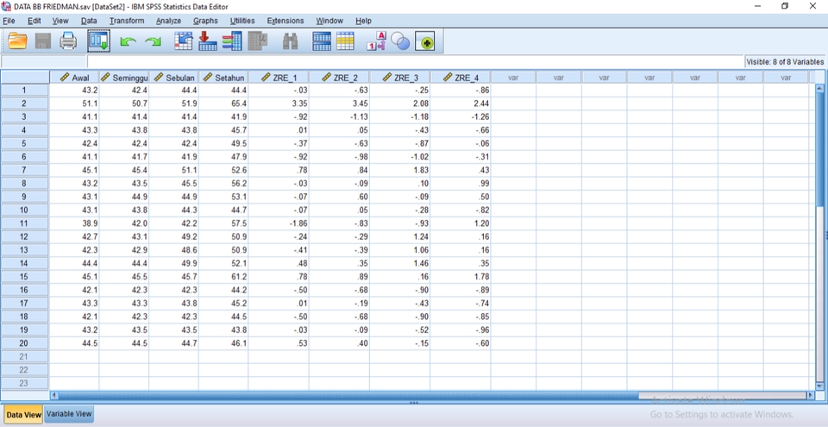
Task: Open the Help menu
Action: [363, 21]
